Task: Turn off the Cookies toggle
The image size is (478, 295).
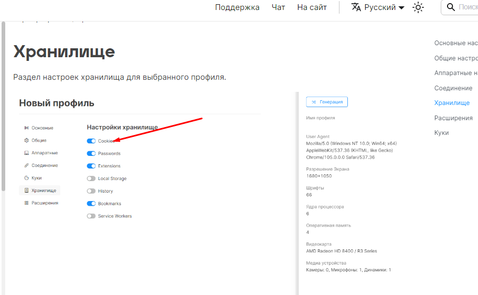Action: (x=91, y=141)
